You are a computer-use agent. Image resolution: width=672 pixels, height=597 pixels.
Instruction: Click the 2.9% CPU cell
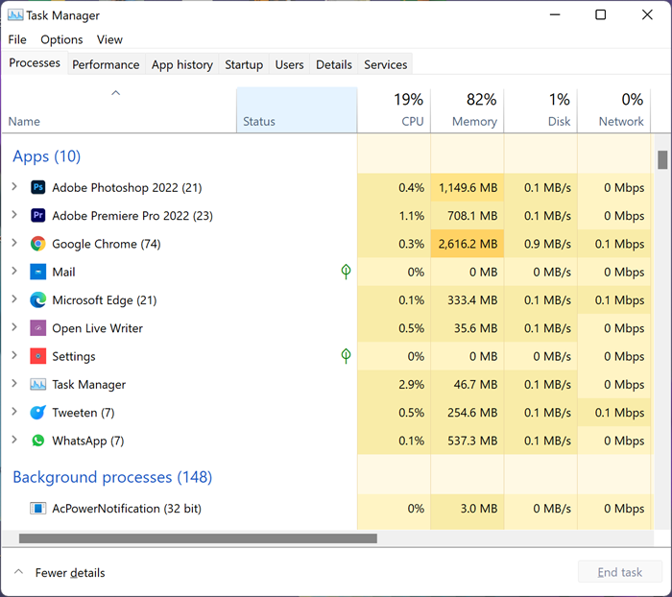pos(394,384)
